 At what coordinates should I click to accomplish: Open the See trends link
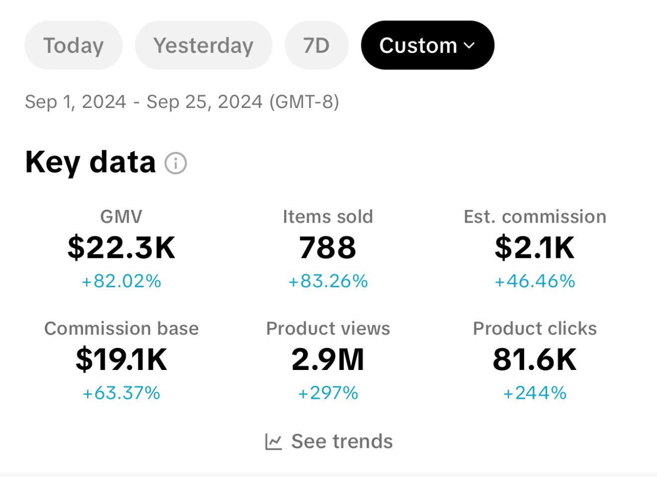(x=341, y=442)
